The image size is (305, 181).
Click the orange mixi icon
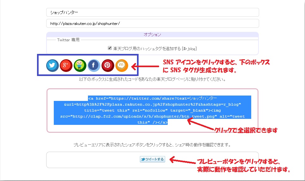coord(121,65)
